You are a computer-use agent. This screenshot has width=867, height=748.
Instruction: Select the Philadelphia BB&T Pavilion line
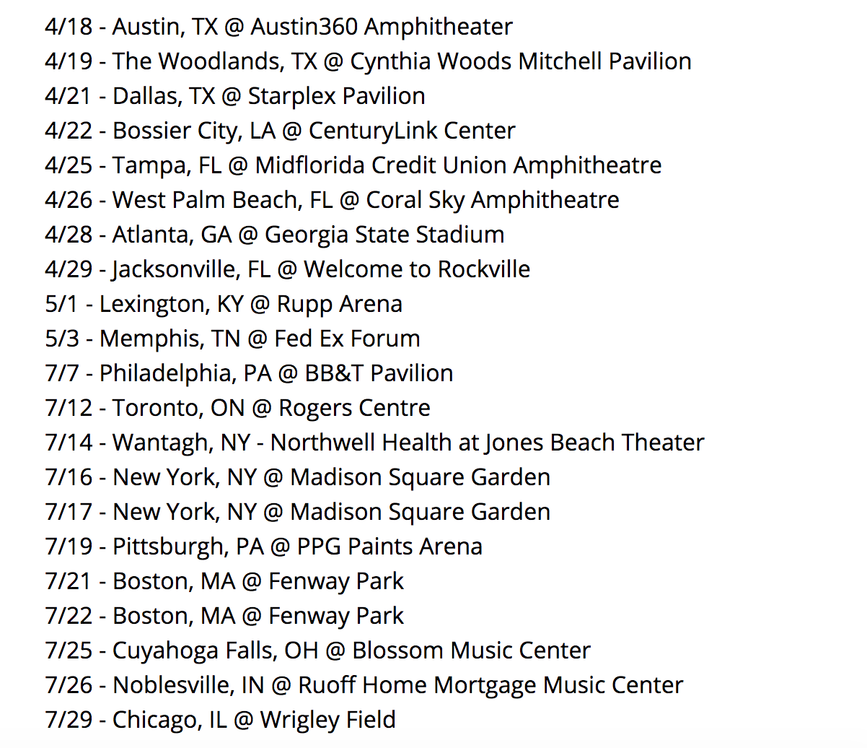[249, 373]
